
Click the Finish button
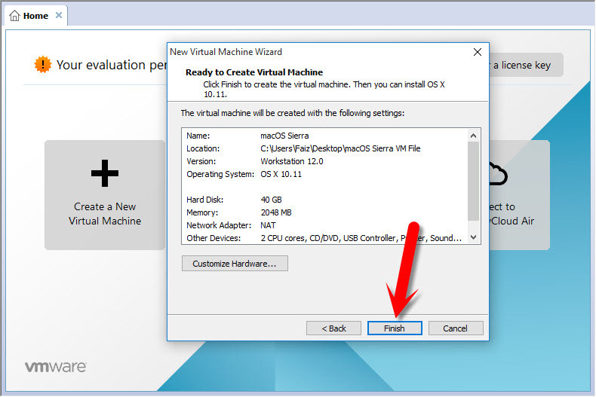click(x=395, y=328)
